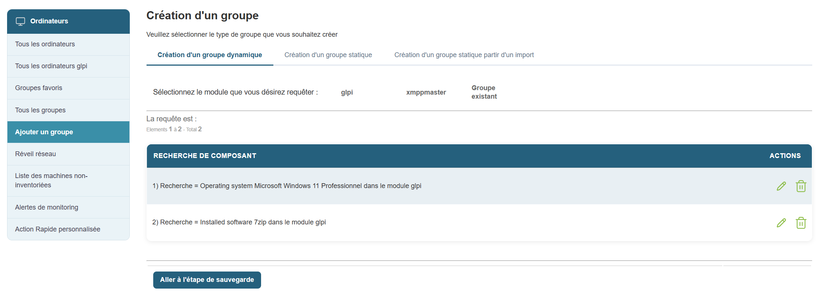This screenshot has width=826, height=296.
Task: View Liste des machines non-inventoriées
Action: (x=51, y=180)
